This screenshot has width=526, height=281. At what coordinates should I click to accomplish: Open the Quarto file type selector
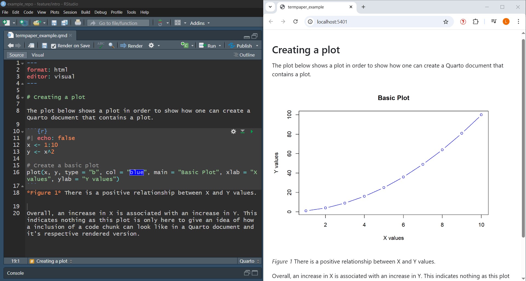pos(249,261)
